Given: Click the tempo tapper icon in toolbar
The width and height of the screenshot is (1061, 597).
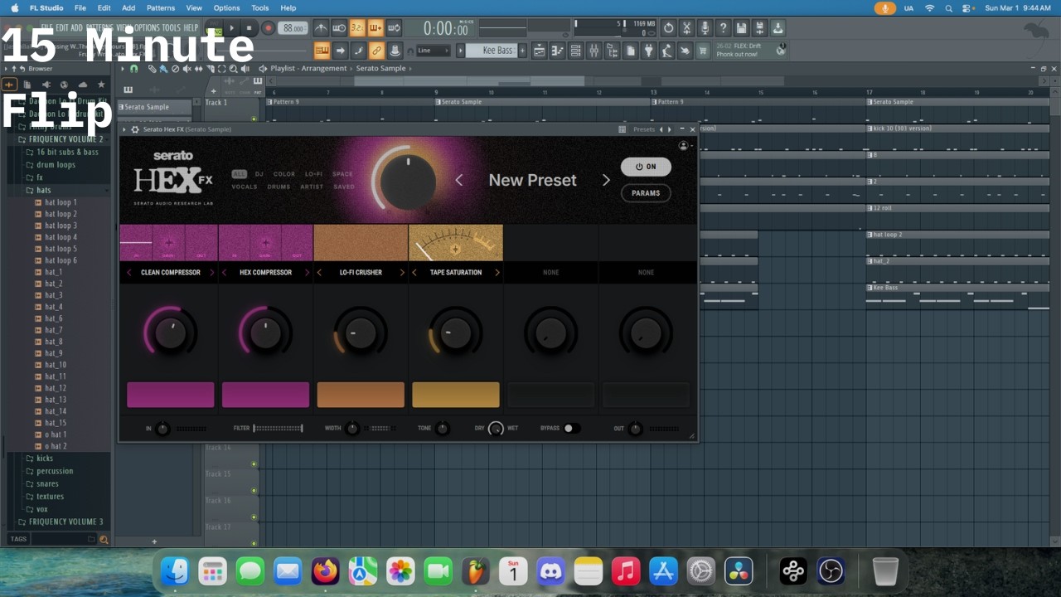Looking at the screenshot, I should click(x=666, y=51).
